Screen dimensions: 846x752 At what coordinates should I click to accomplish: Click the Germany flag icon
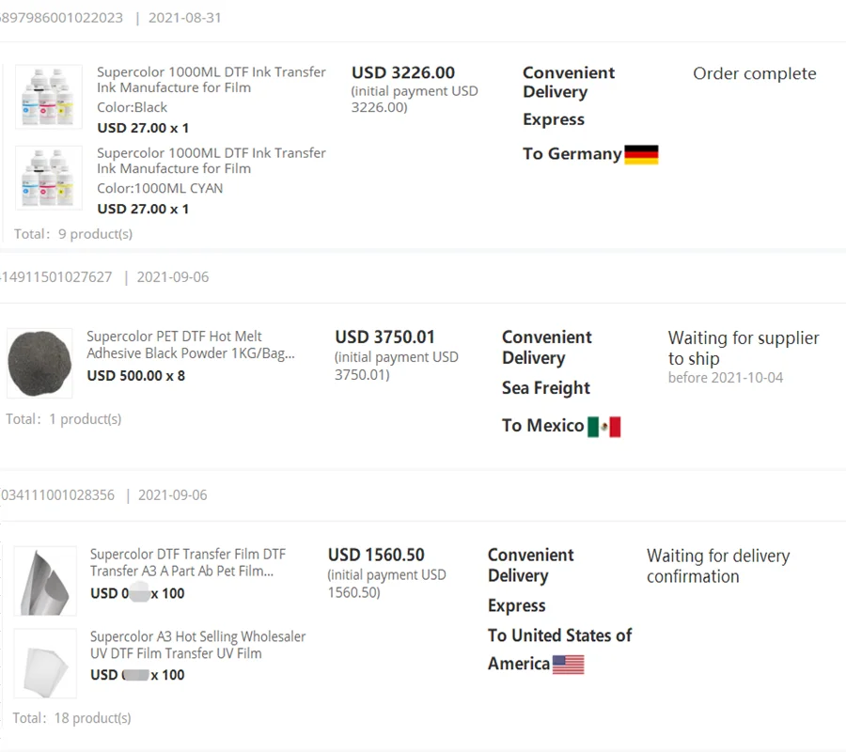point(641,155)
